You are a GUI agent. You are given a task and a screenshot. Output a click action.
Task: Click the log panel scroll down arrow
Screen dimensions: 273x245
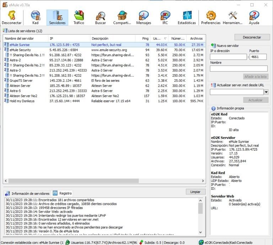[200, 232]
